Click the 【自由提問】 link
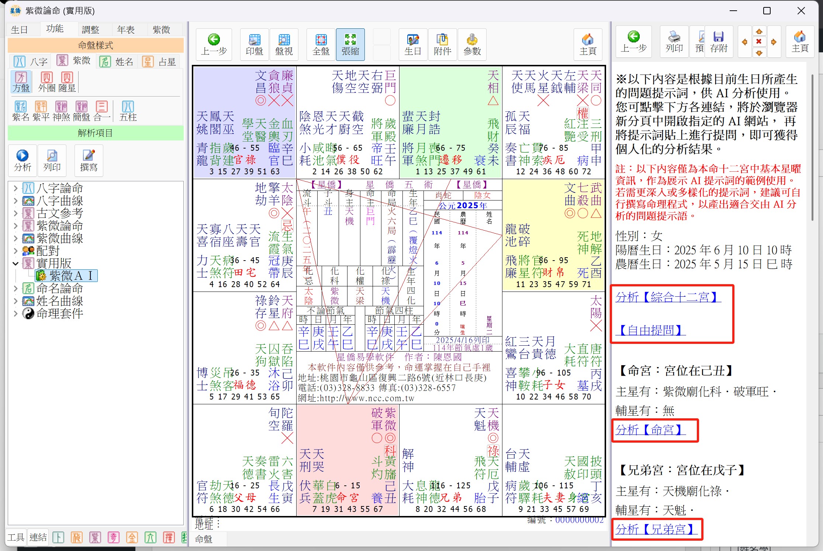The width and height of the screenshot is (823, 551). (x=650, y=330)
